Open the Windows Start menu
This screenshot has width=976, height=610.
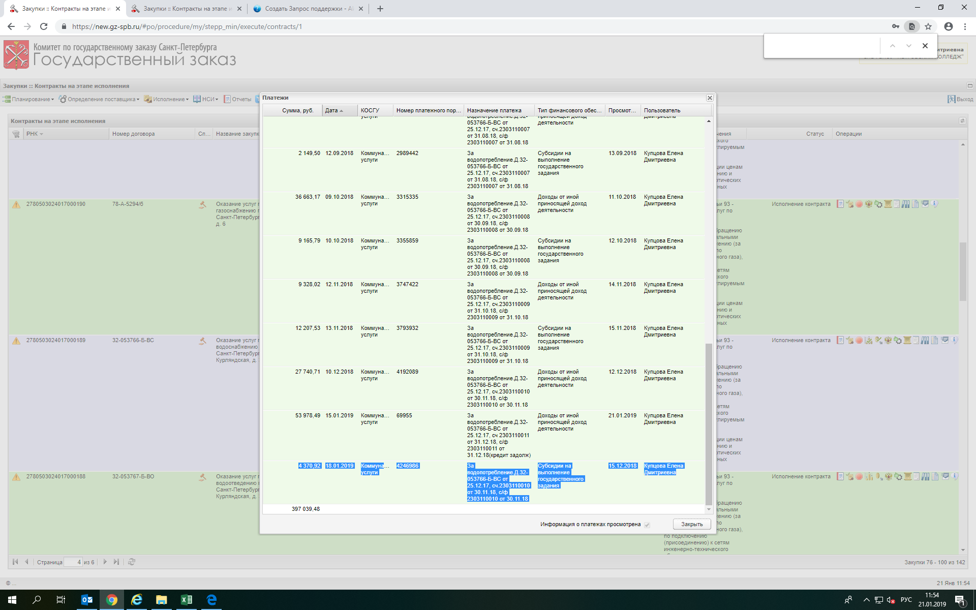coord(12,600)
